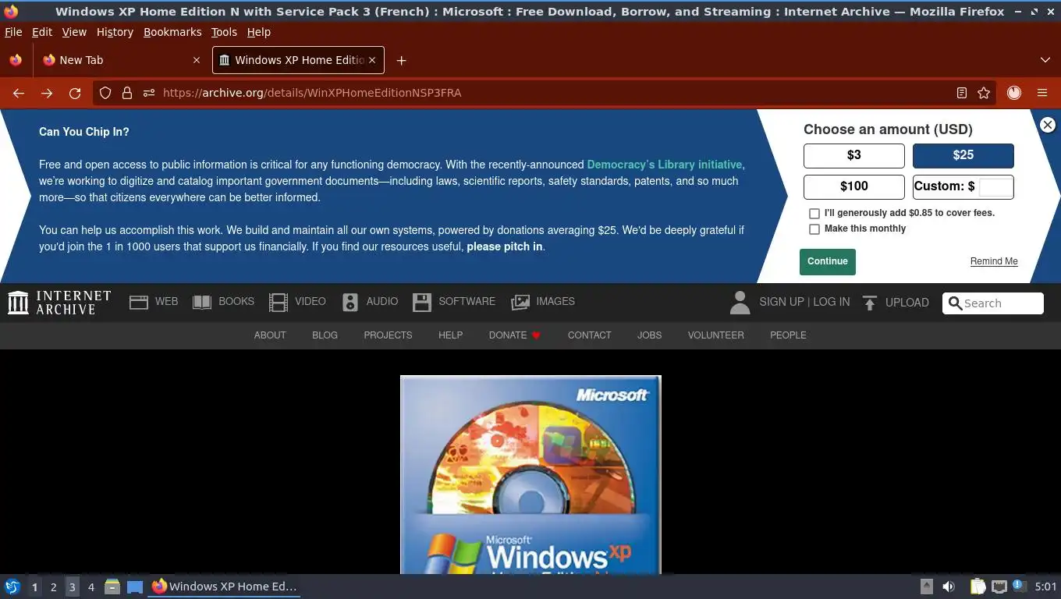The image size is (1061, 599).
Task: List all tabs dropdown arrow
Action: tap(1045, 60)
